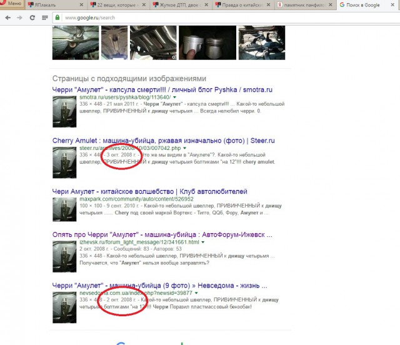400x345 pixels.
Task: Expand dropdown arrow next to nevsedoma.com.ua URL
Action: pyautogui.click(x=196, y=293)
